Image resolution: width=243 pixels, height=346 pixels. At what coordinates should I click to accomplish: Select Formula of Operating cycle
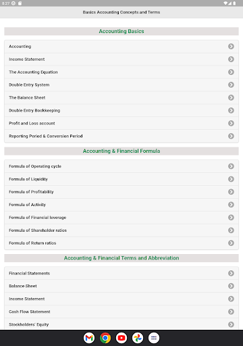point(122,166)
